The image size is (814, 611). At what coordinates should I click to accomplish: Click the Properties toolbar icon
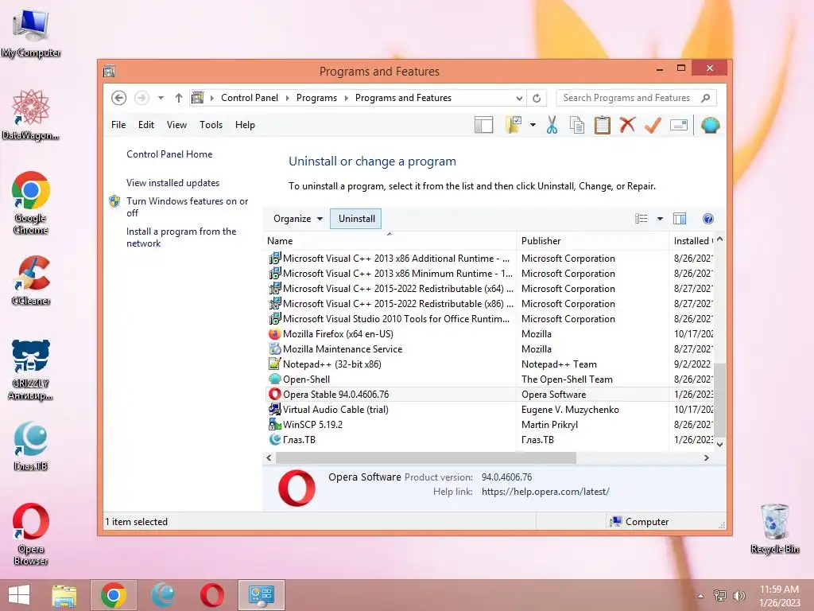[679, 125]
